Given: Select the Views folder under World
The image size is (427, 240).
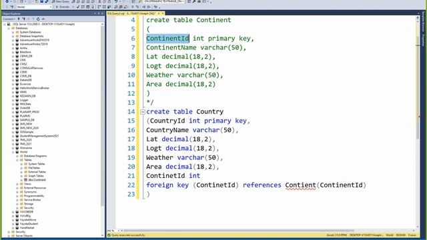Looking at the screenshot, I should coord(27,184).
